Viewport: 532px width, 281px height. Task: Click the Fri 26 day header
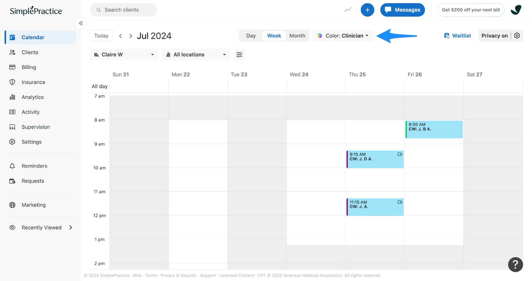coord(415,75)
